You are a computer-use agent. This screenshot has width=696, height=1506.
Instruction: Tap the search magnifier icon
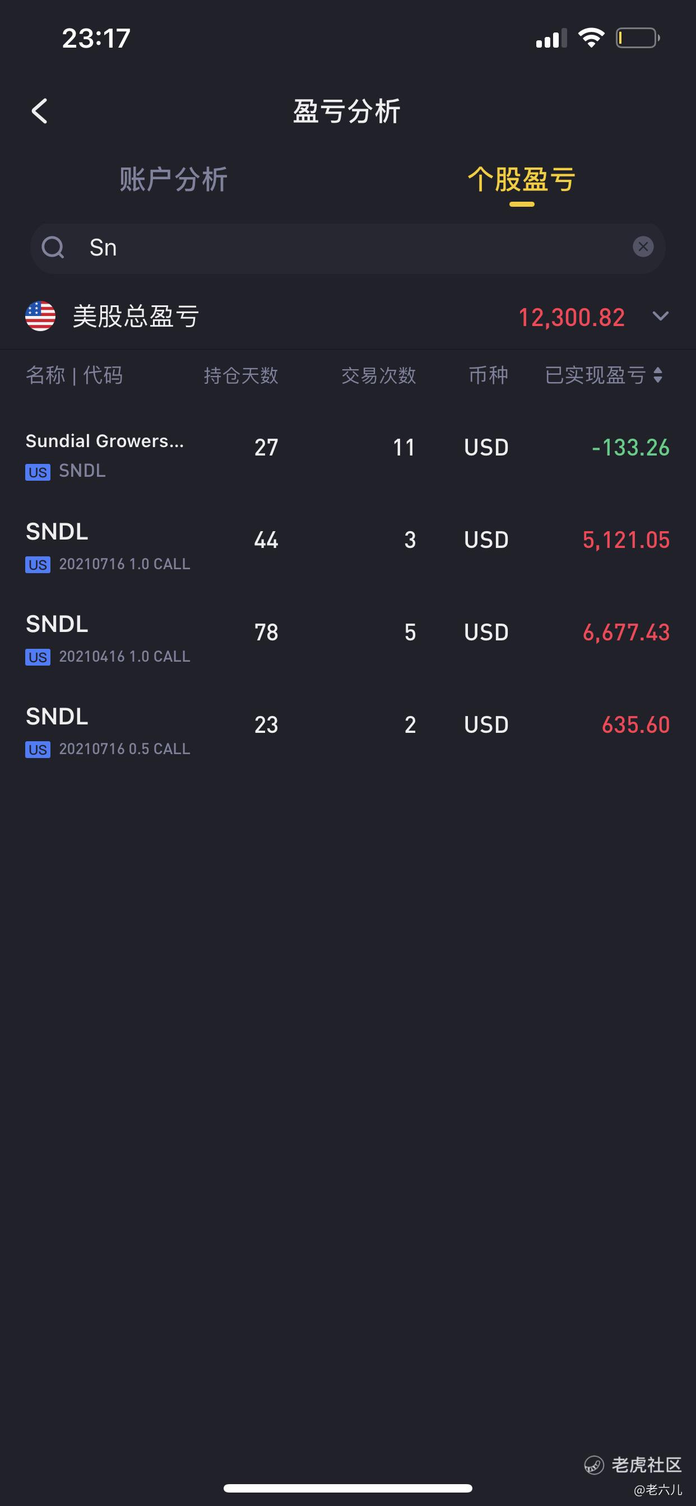click(x=53, y=247)
